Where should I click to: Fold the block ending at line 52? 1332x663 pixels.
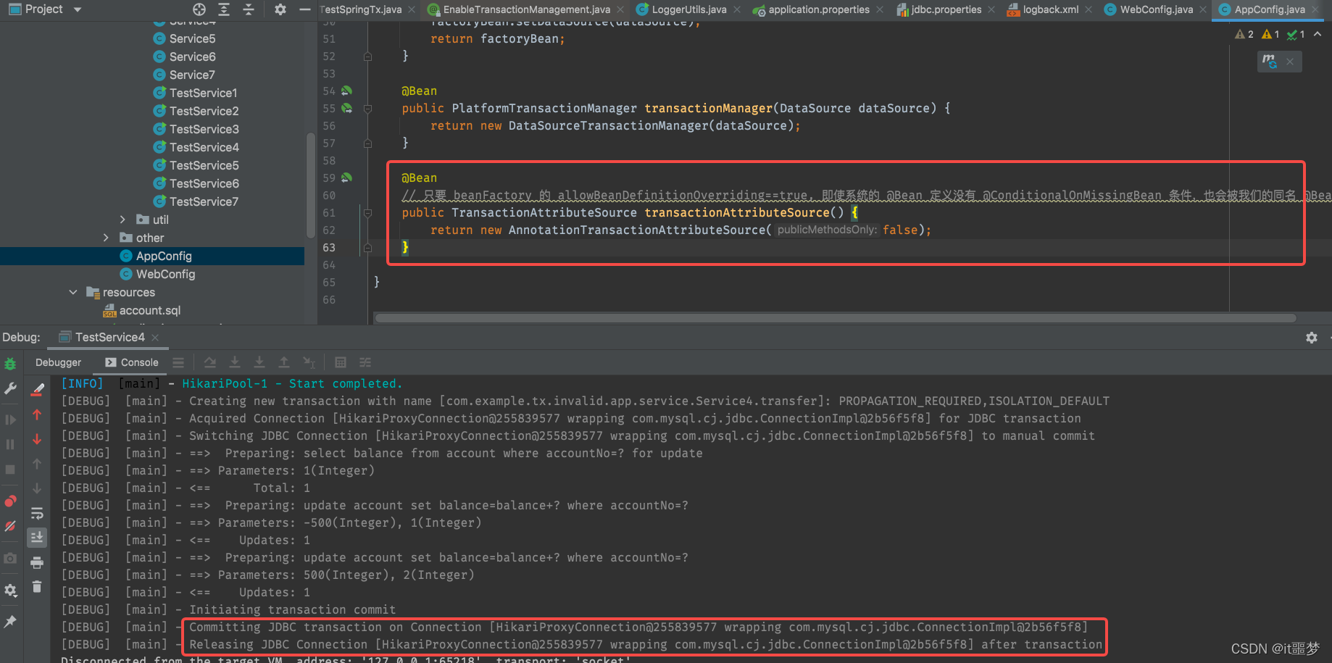pyautogui.click(x=368, y=57)
